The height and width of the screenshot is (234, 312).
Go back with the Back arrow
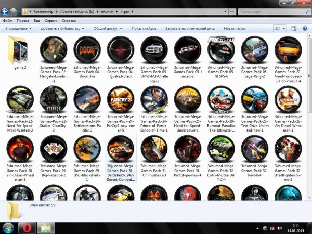tap(5, 11)
